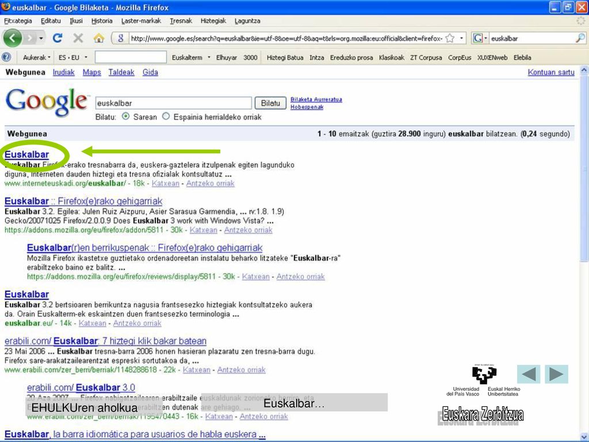Open erabili.com/ Euskalbar: 7 hiztegi link

[x=106, y=341]
